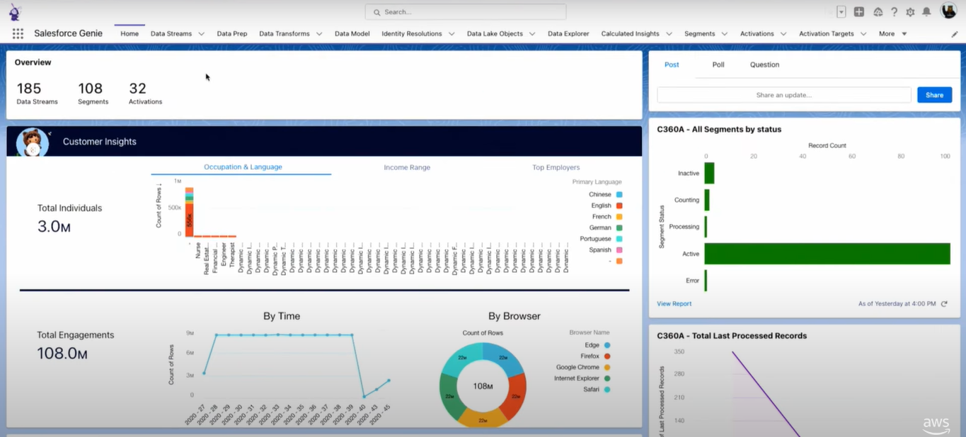Open the Help question mark icon
Image resolution: width=966 pixels, height=437 pixels.
[894, 12]
